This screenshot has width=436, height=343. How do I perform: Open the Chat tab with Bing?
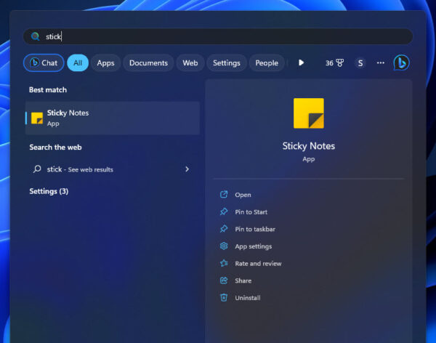tap(44, 63)
